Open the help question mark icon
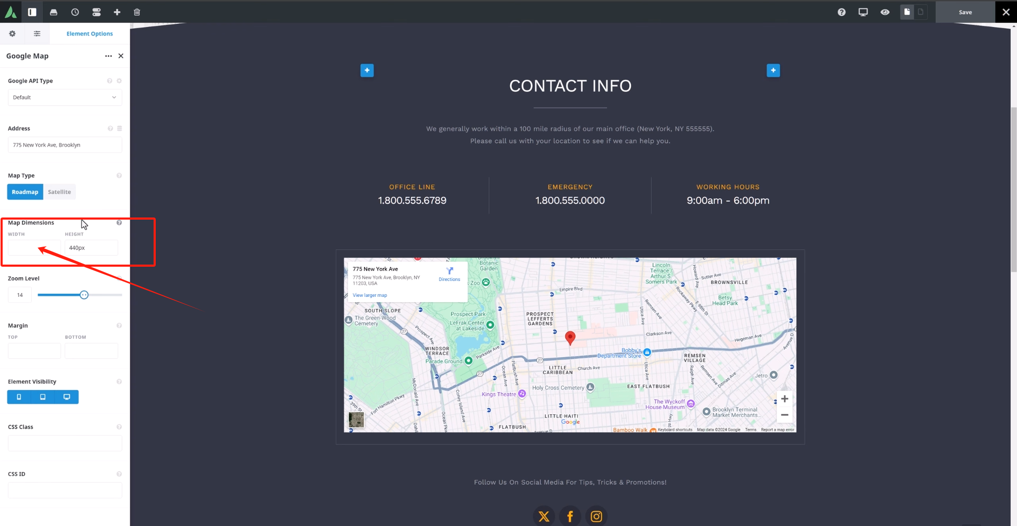1017x526 pixels. 842,12
